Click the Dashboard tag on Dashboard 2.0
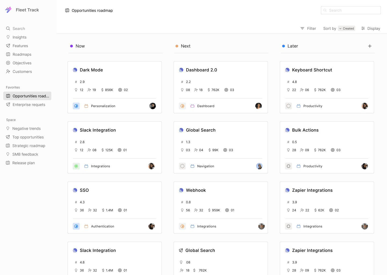The image size is (387, 275). [x=203, y=106]
